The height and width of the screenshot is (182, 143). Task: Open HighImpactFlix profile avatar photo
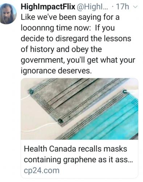[x=8, y=14]
